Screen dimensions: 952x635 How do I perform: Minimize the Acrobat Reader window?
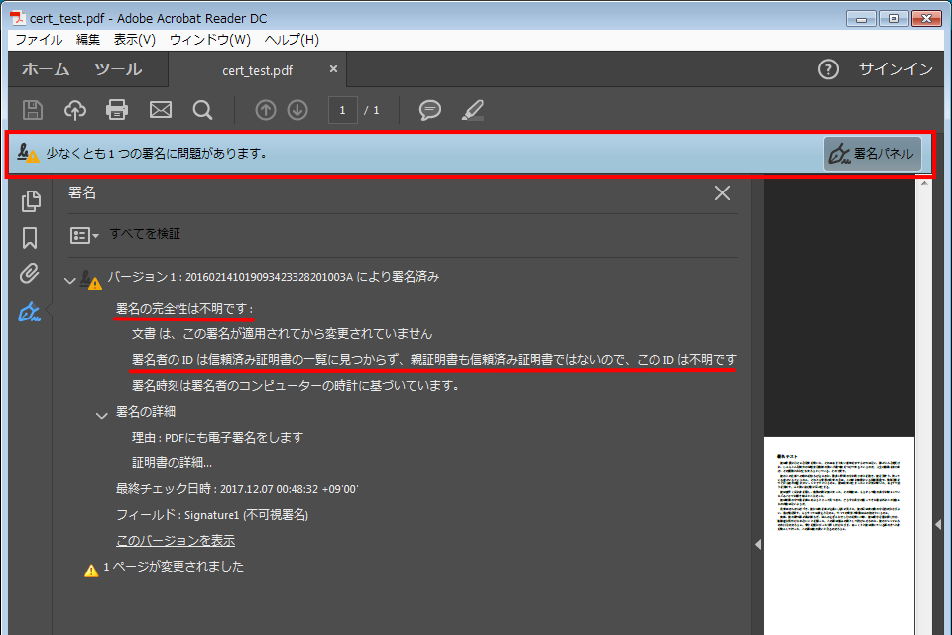tap(861, 18)
